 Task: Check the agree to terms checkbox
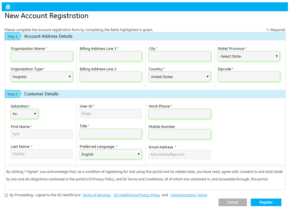click(6, 195)
